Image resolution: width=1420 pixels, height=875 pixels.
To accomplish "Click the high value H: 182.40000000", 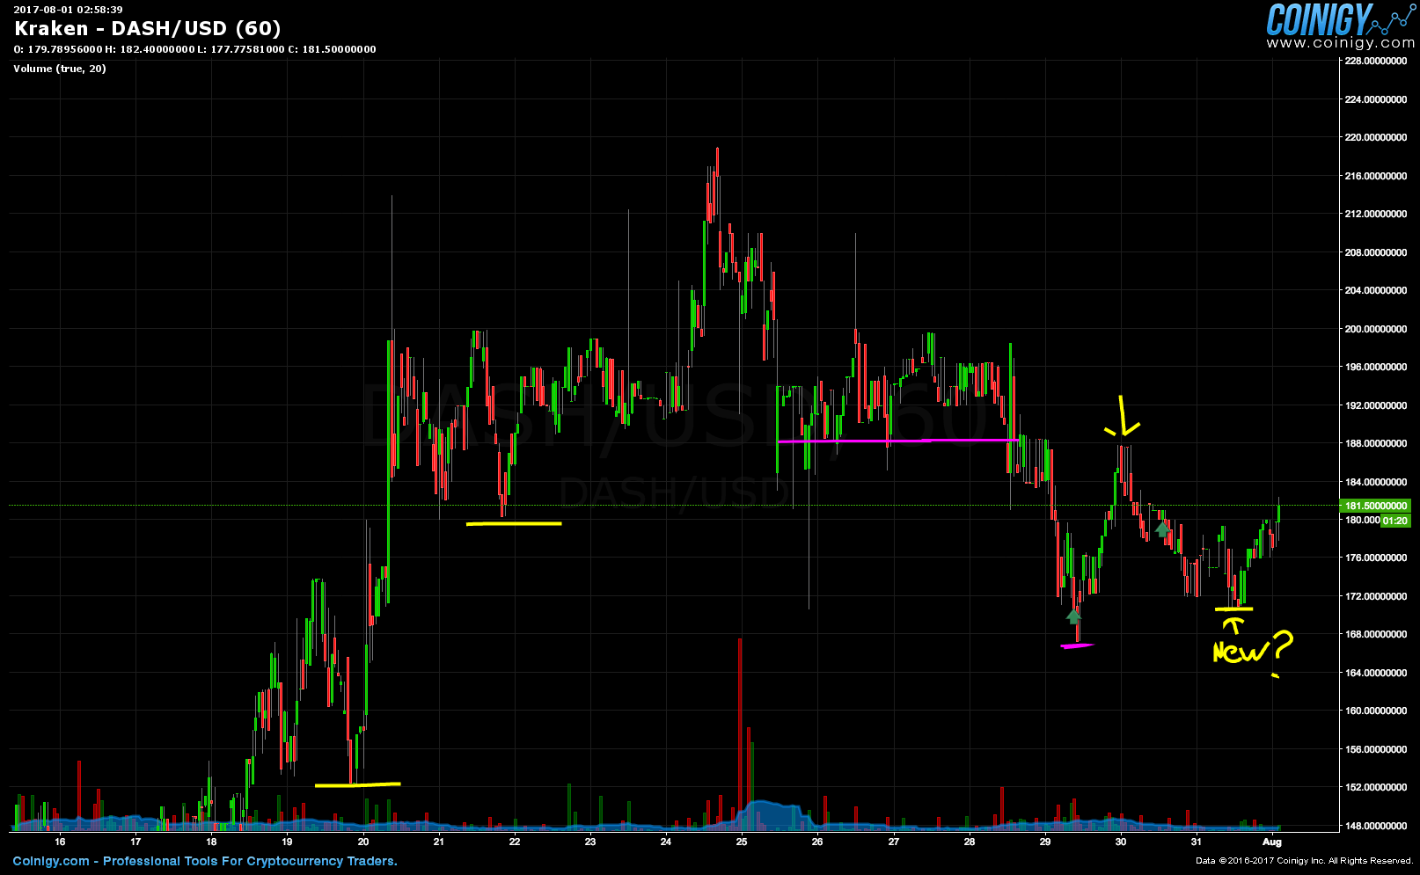I will (x=150, y=49).
